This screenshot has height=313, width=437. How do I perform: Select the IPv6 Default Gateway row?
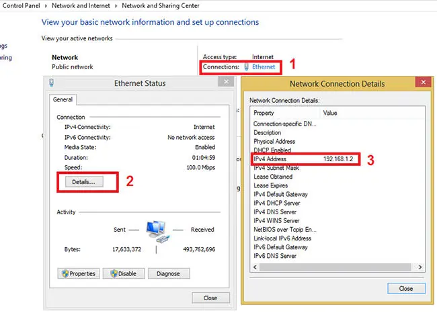[x=337, y=247]
